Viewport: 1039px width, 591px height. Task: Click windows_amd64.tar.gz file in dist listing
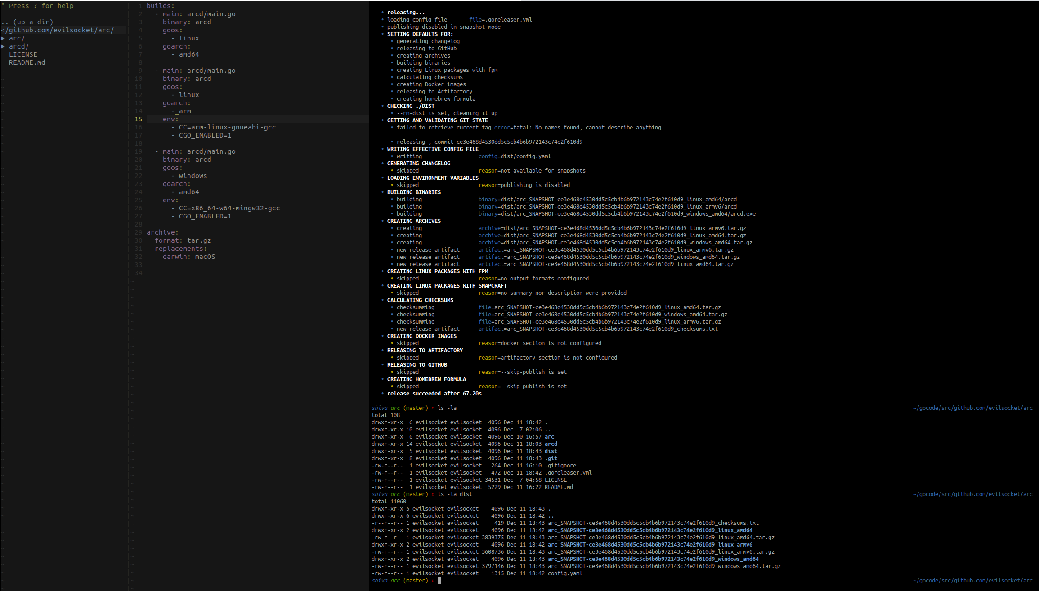click(664, 566)
